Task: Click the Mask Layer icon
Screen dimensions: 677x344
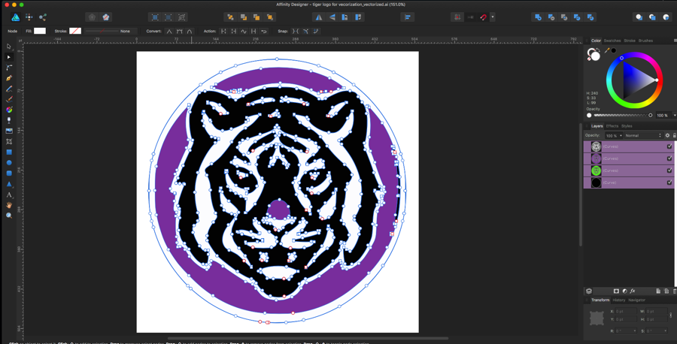Action: pos(617,291)
